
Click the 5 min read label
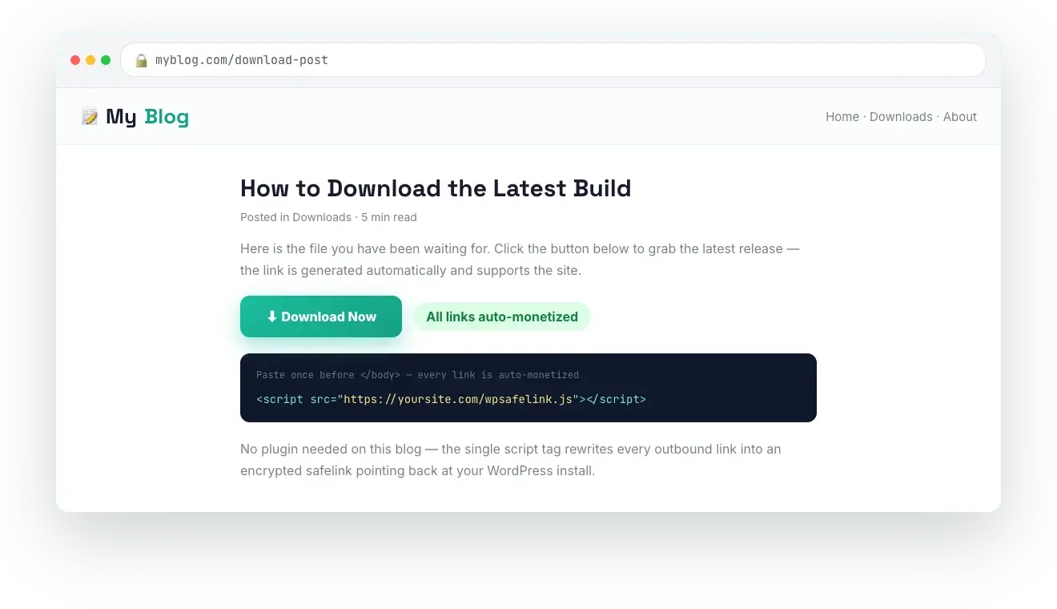click(388, 217)
